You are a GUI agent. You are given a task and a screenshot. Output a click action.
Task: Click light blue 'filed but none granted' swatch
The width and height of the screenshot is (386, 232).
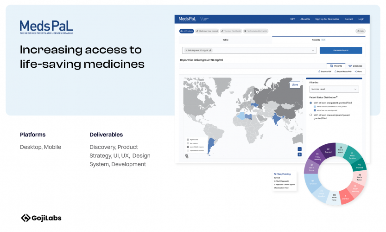[x=315, y=107]
